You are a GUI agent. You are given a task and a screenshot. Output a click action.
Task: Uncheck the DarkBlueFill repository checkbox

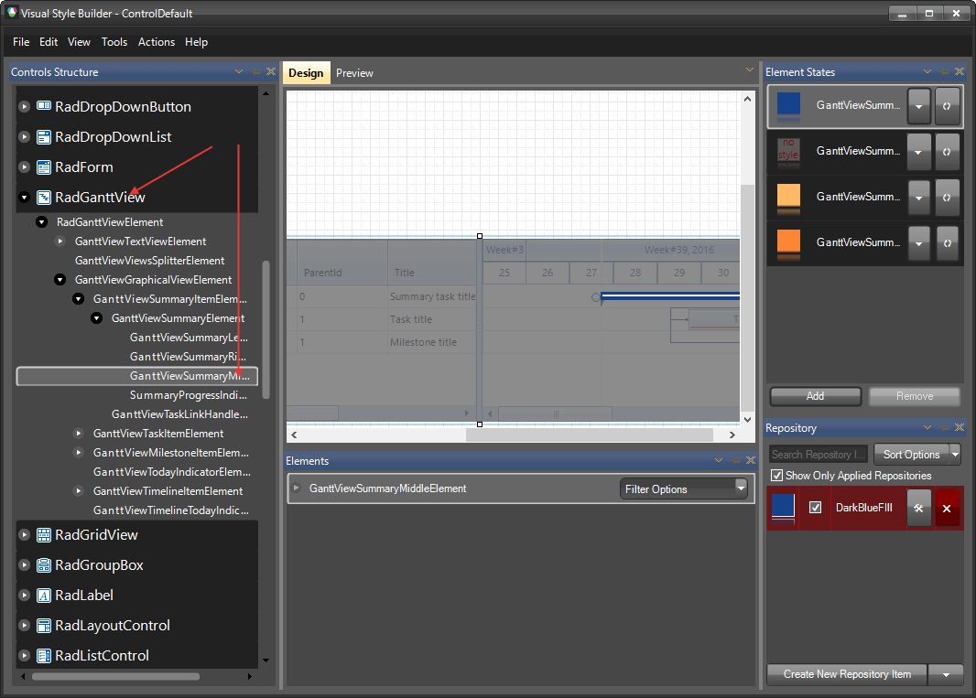click(815, 508)
